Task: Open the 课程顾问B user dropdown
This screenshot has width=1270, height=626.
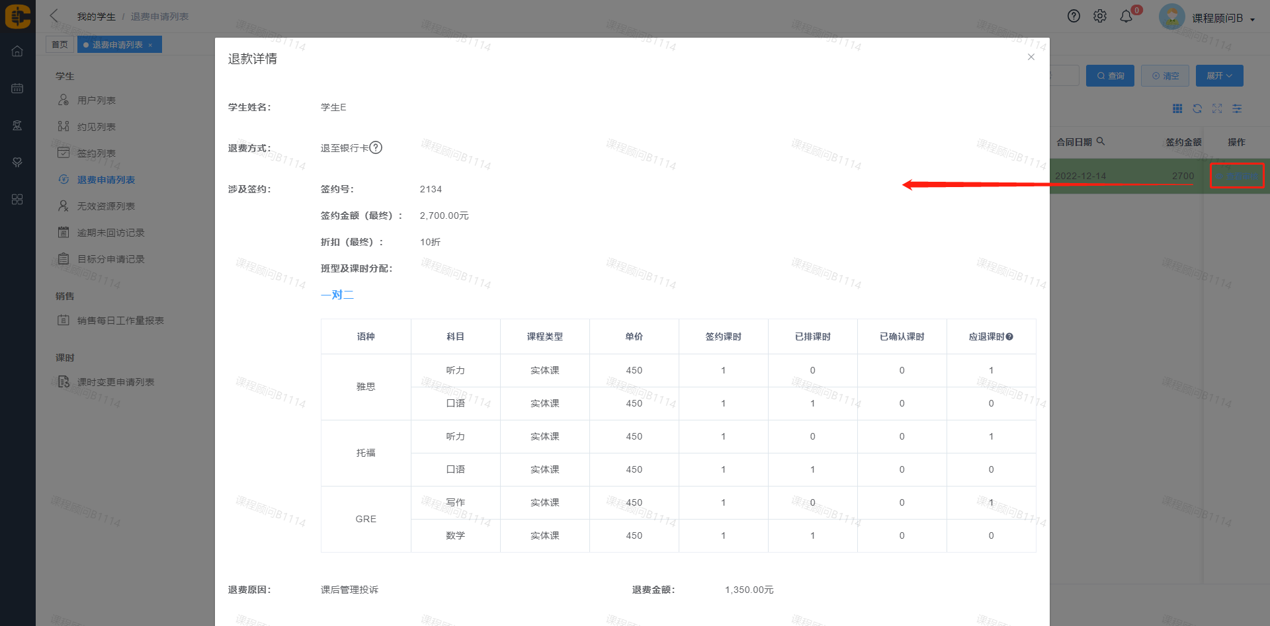Action: point(1222,19)
